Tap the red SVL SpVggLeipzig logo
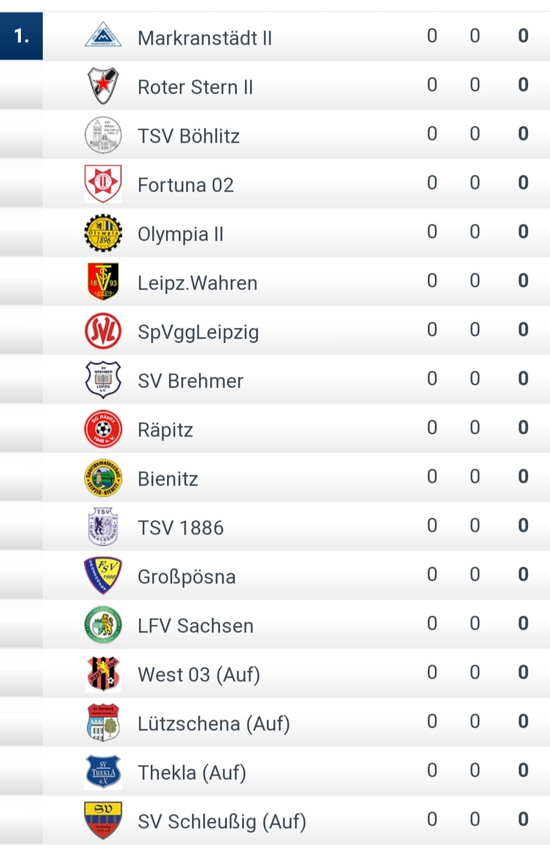 [x=103, y=331]
